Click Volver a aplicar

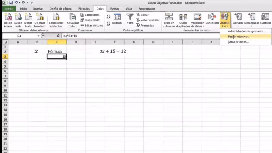tap(148, 20)
